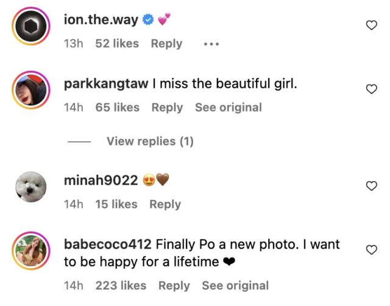This screenshot has height=306, width=390.
Task: Like parkkangtaw's comment with the heart
Action: [x=370, y=89]
